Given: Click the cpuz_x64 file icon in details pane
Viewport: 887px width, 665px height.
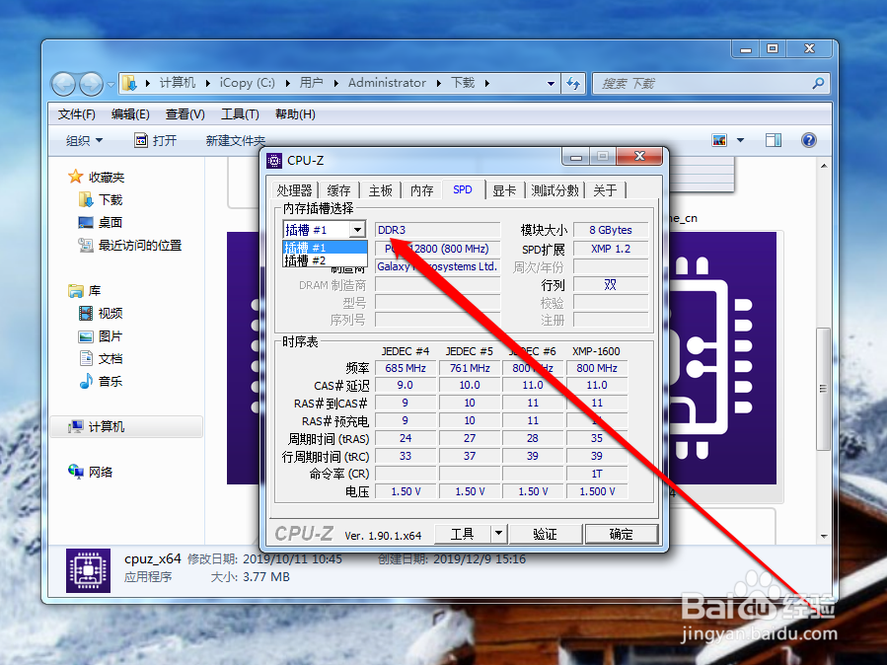Looking at the screenshot, I should pyautogui.click(x=88, y=570).
